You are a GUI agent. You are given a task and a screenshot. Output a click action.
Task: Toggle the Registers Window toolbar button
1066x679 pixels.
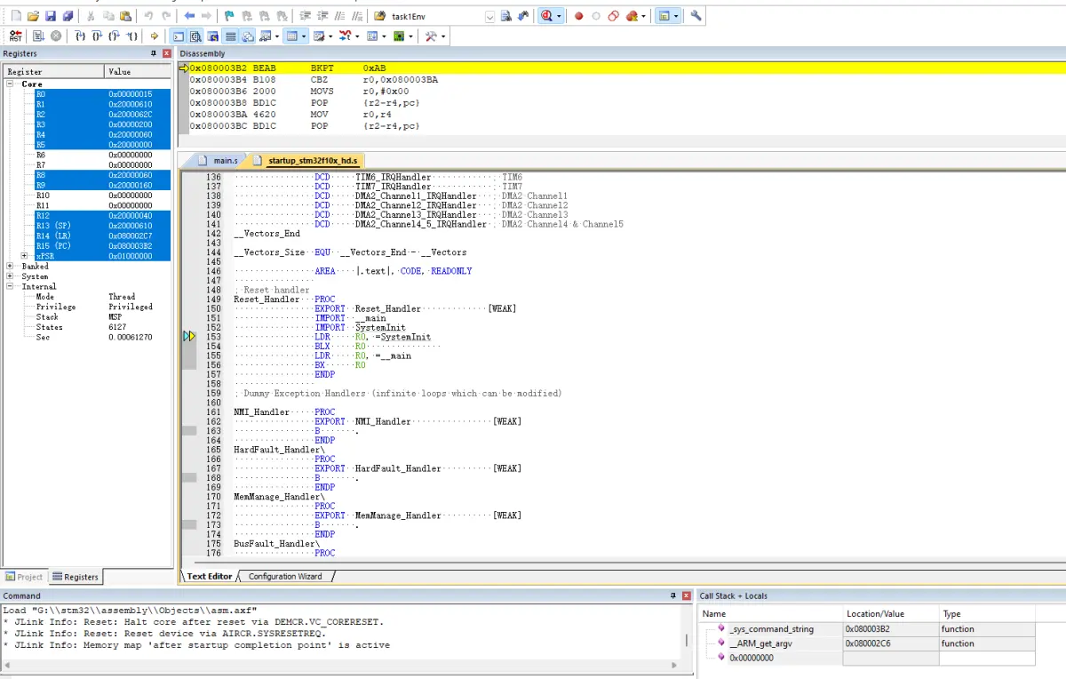[x=230, y=36]
